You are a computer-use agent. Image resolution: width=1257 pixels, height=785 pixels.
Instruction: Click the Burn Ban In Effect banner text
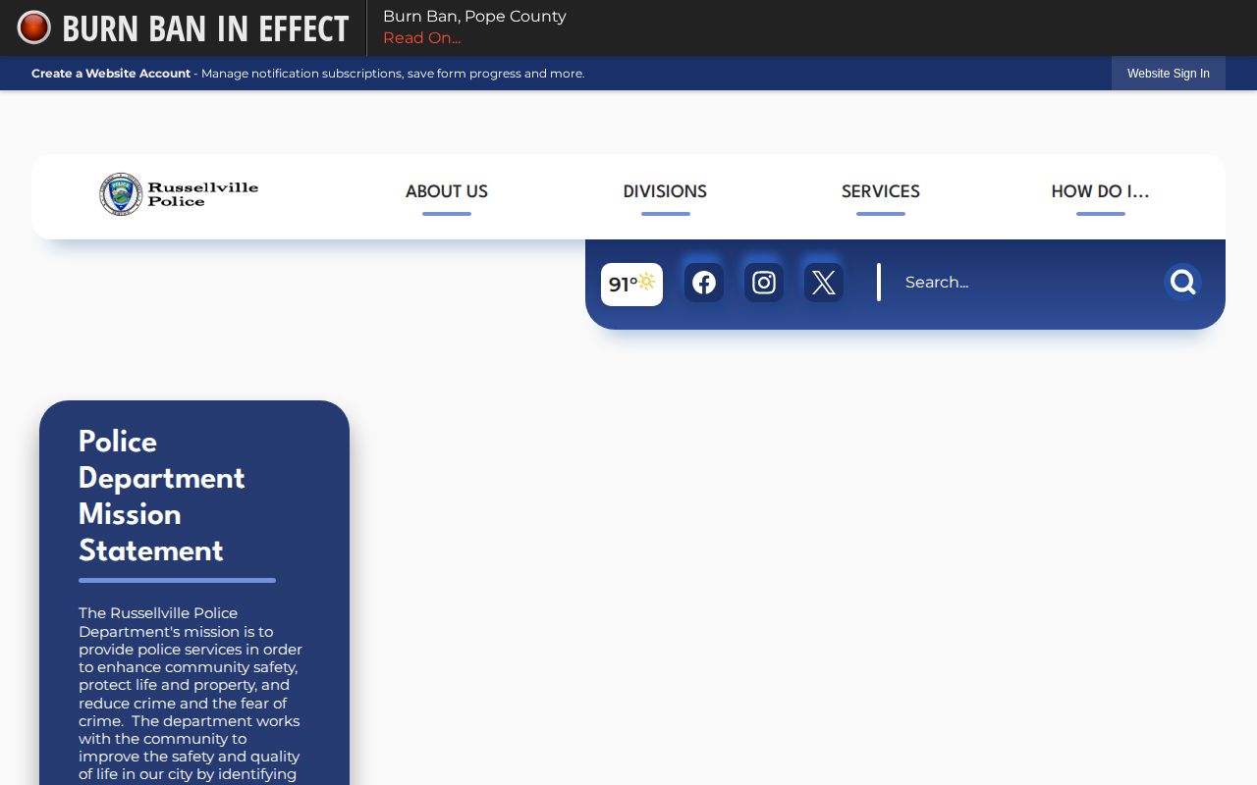click(x=205, y=28)
